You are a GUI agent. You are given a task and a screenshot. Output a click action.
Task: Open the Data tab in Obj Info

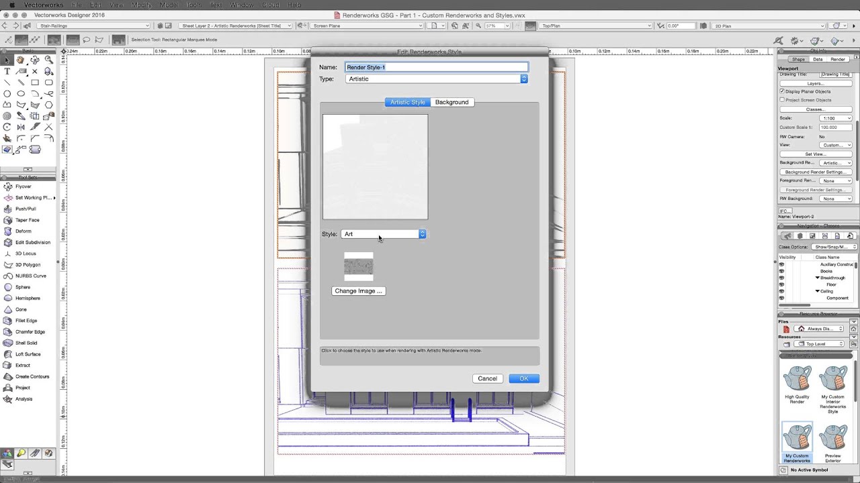click(x=818, y=59)
